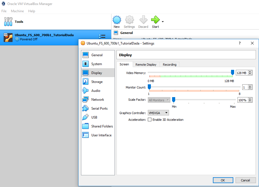Switch to the Recording tab
The height and width of the screenshot is (187, 259).
pyautogui.click(x=170, y=65)
